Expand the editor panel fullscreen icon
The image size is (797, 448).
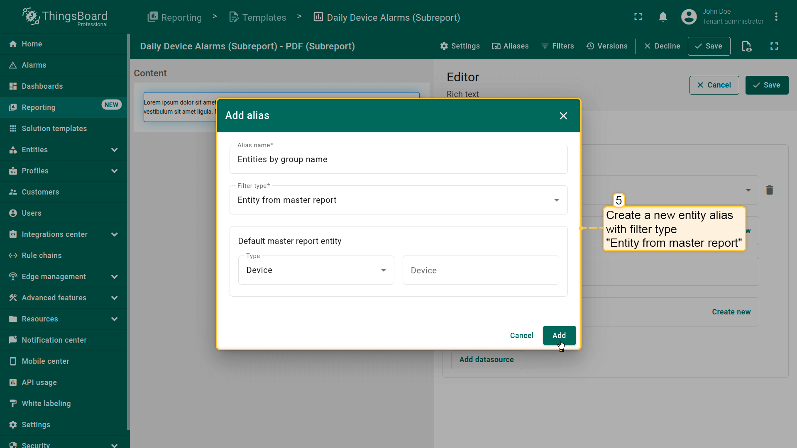click(x=774, y=46)
